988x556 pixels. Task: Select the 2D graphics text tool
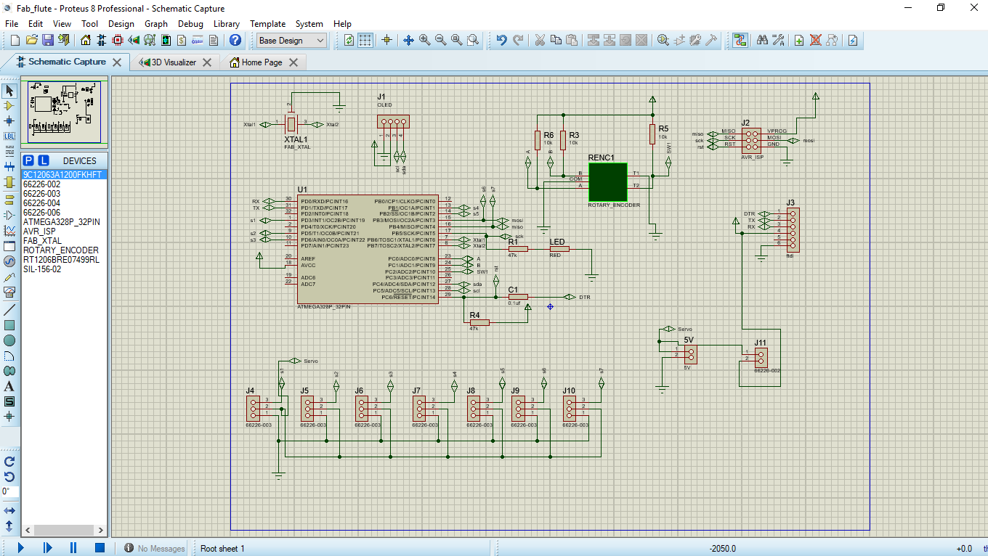[x=9, y=386]
